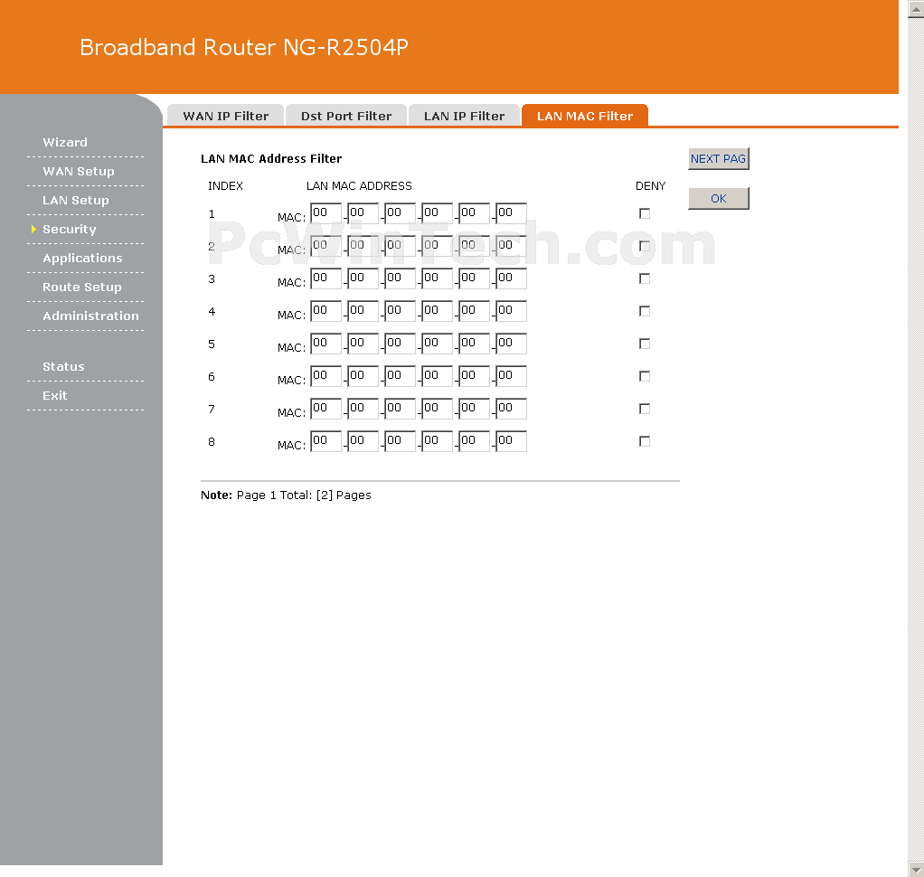Screen dimensions: 924x877
Task: Tick the DENY box for index 2
Action: 645,246
